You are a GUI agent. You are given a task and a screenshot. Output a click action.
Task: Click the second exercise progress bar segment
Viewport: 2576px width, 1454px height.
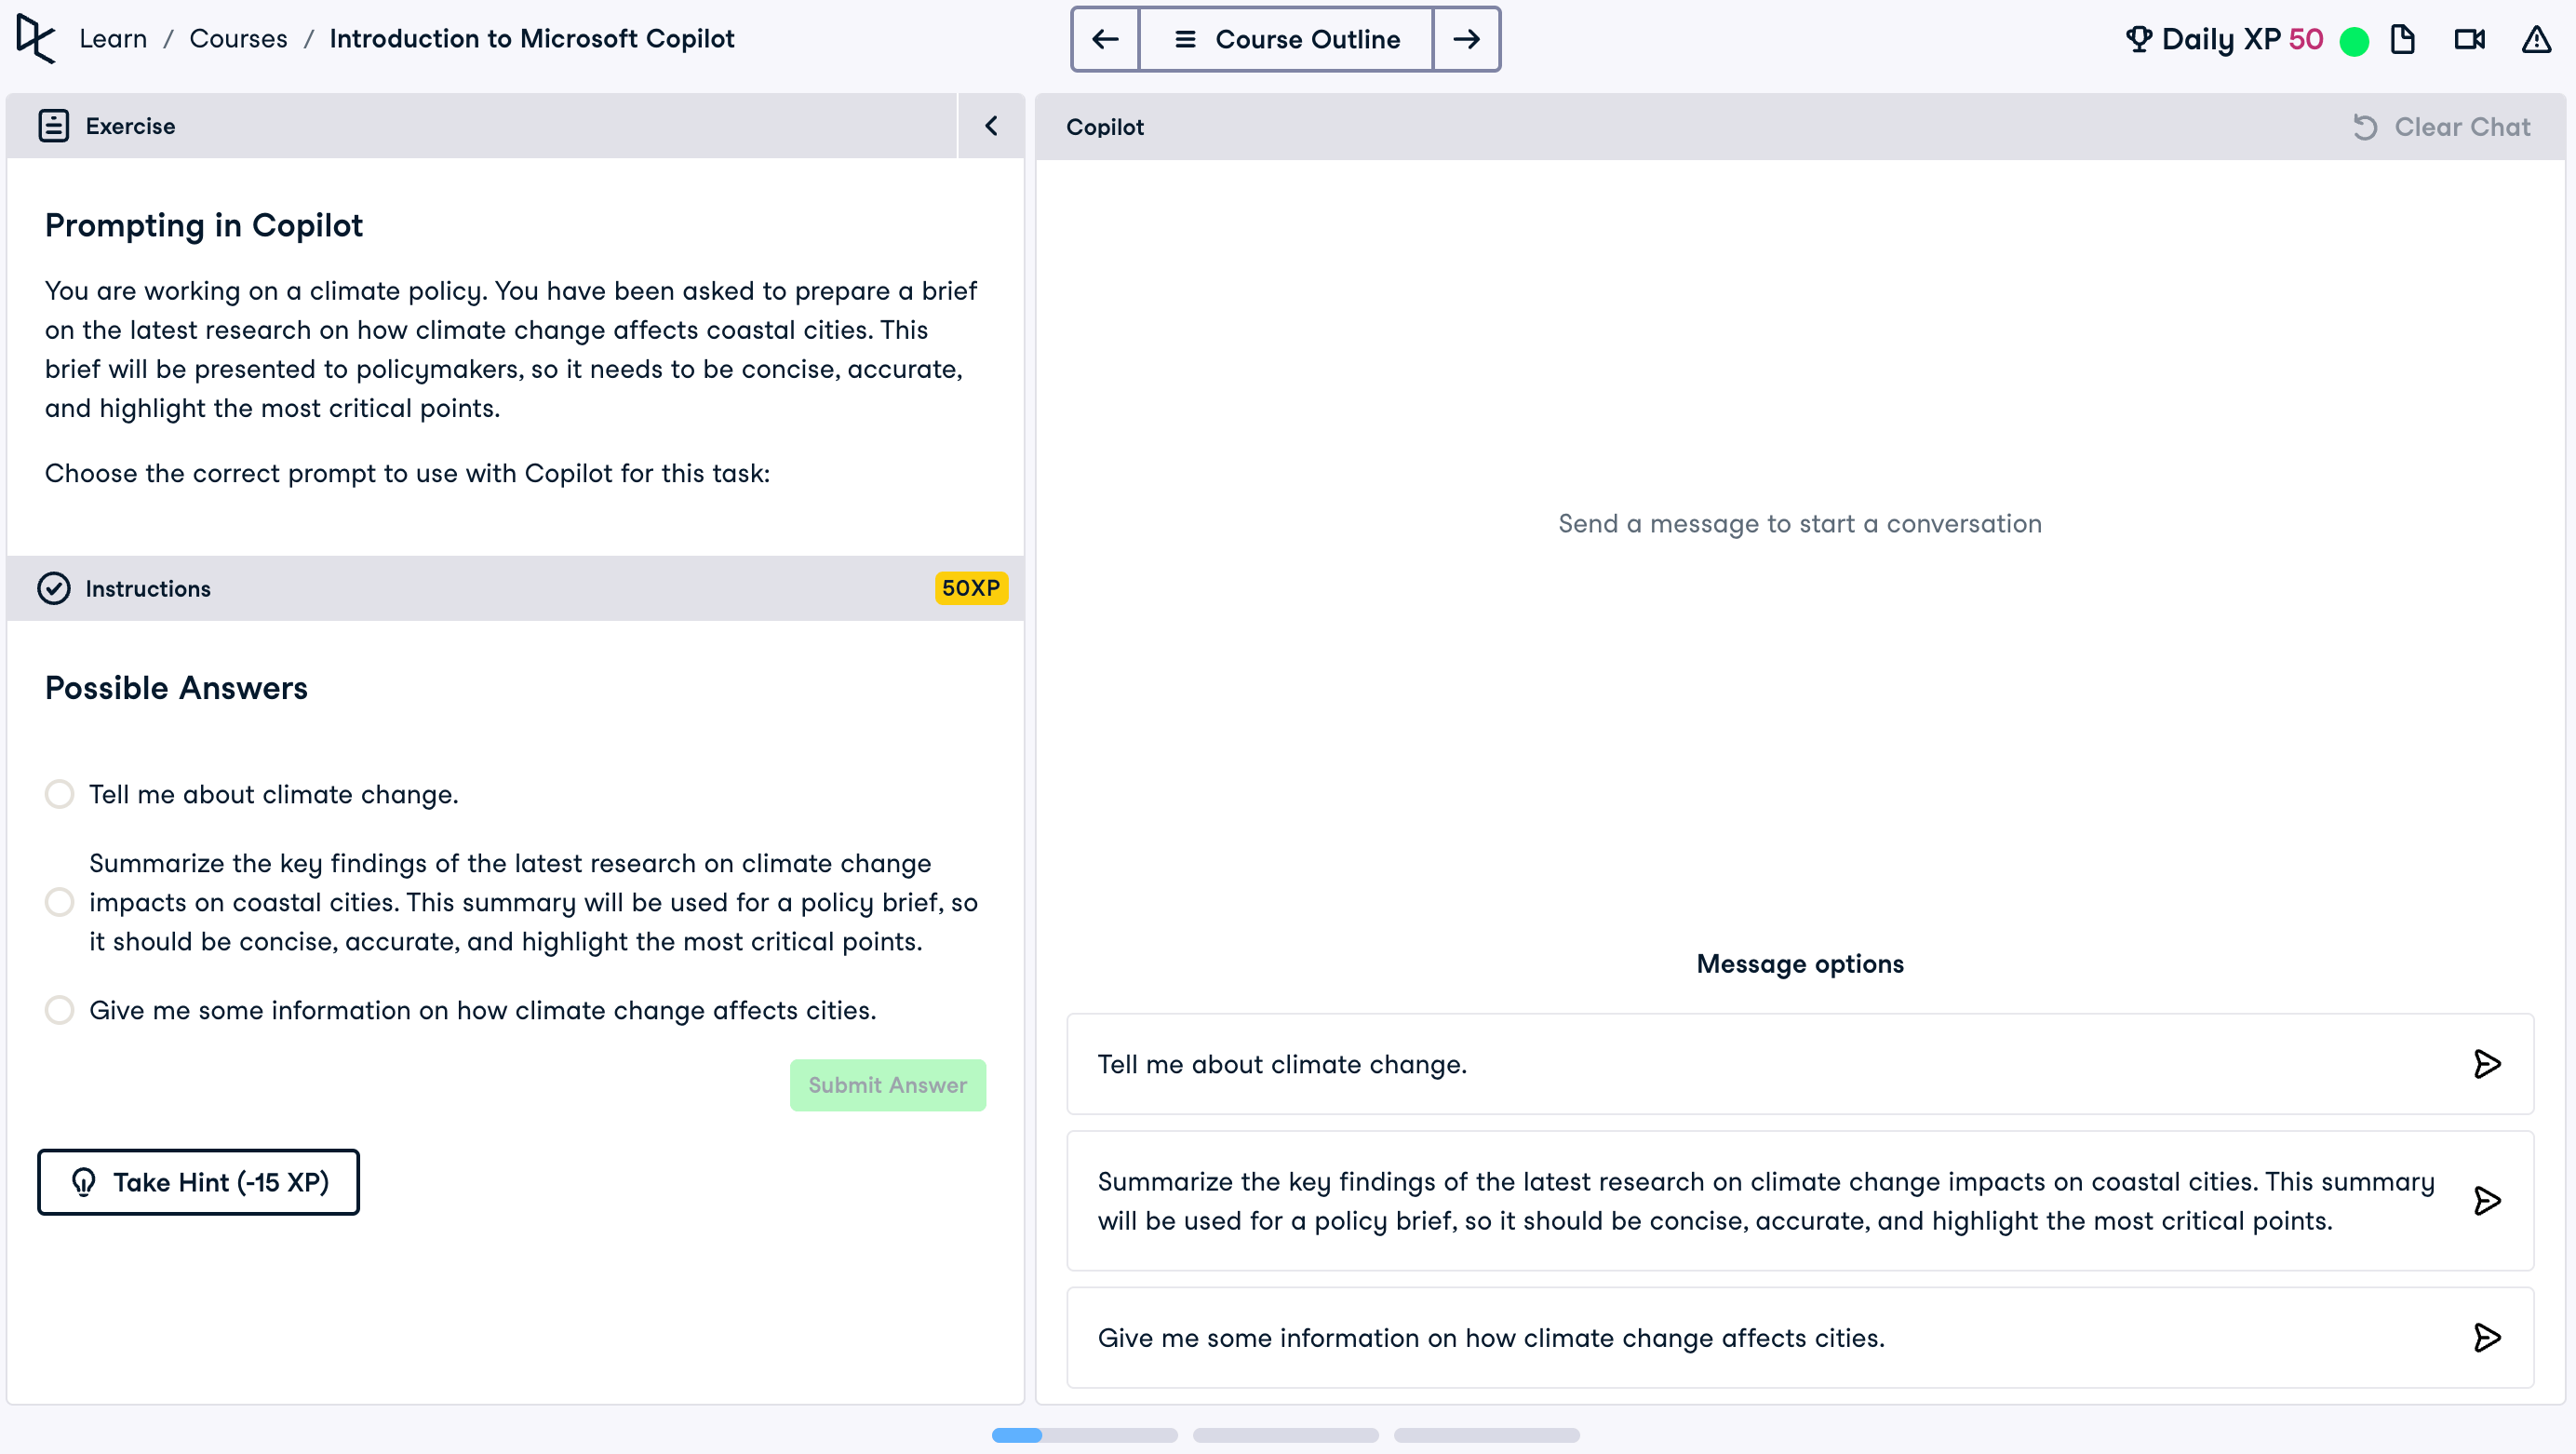pyautogui.click(x=1285, y=1436)
